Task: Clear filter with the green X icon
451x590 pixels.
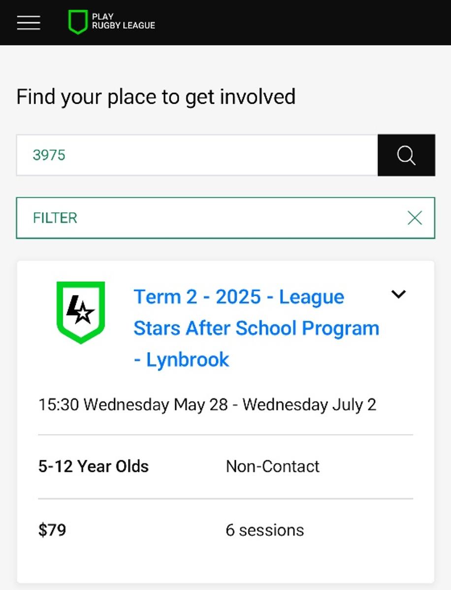Action: (x=415, y=218)
